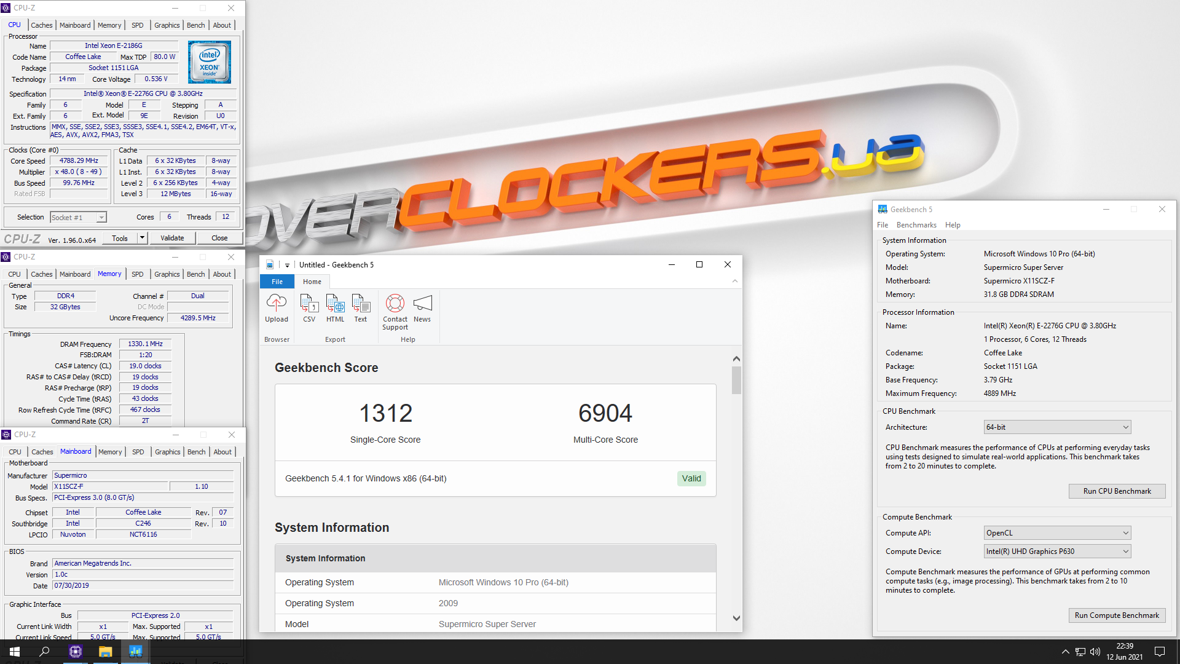Open the File tab in Geekbench result window
This screenshot has width=1180, height=664.
coord(277,282)
